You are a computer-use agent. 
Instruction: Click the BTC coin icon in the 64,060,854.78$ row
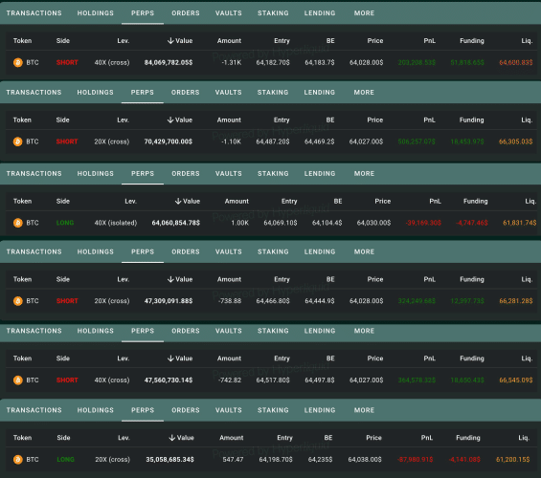(x=18, y=223)
